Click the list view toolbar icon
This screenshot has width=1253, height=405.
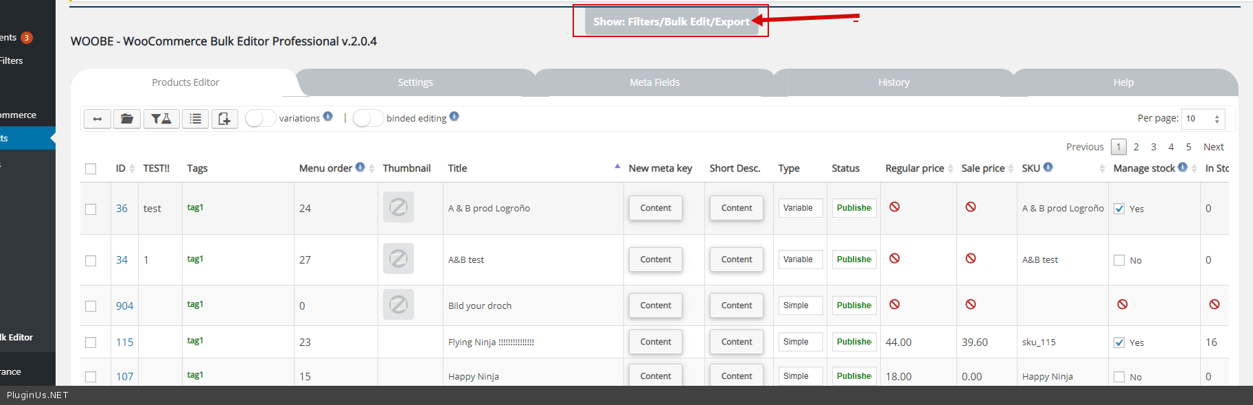tap(196, 119)
